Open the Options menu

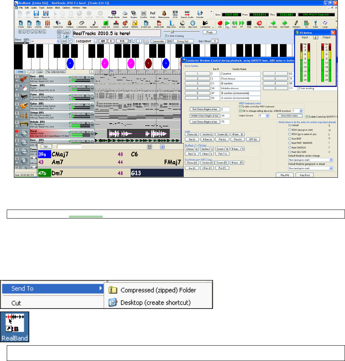pyautogui.click(x=66, y=7)
